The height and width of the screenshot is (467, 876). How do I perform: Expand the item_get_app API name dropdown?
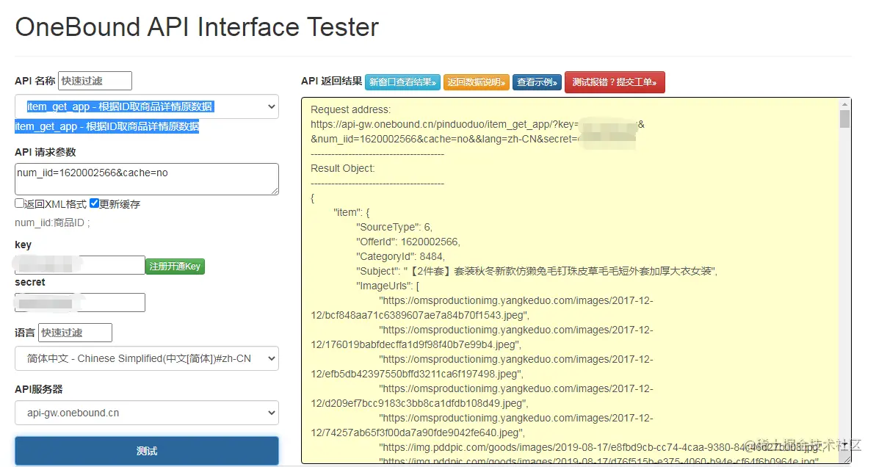[x=147, y=106]
